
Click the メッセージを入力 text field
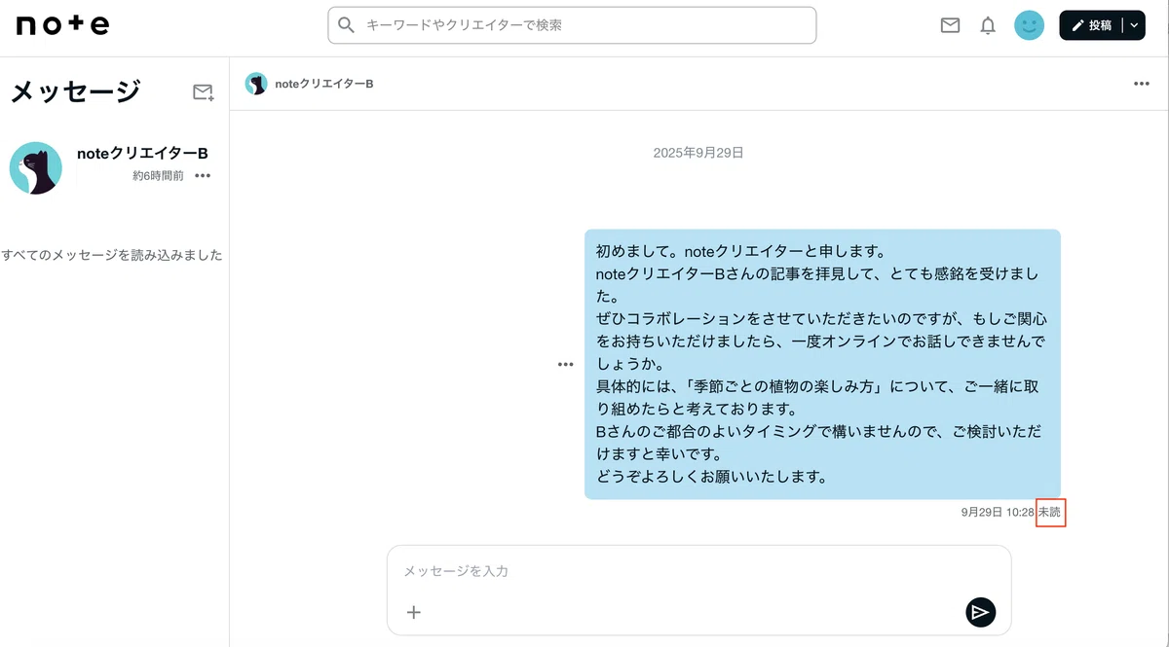pos(698,571)
